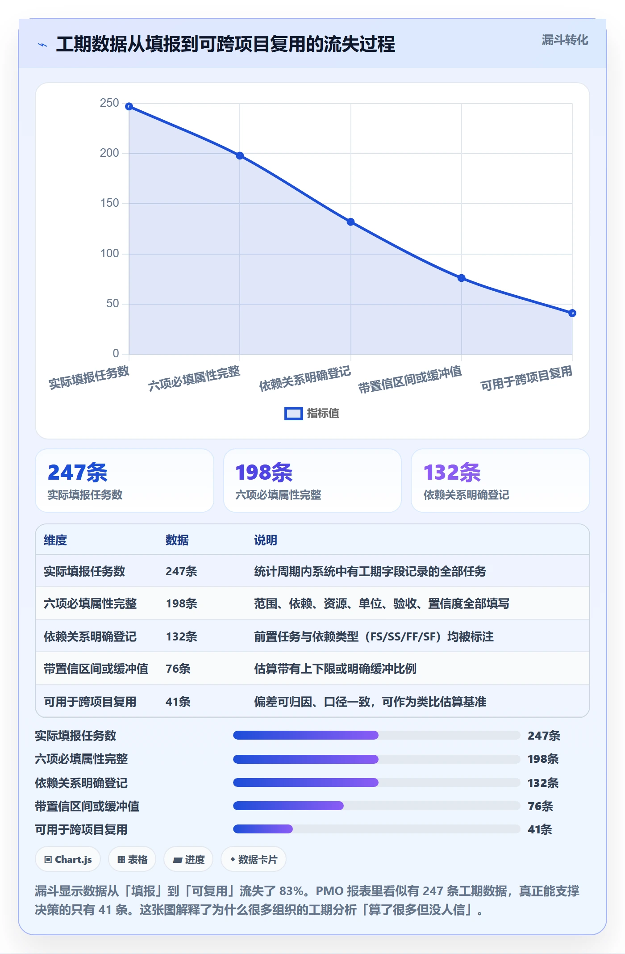The height and width of the screenshot is (954, 625).
Task: Click the 132条 progress bar
Action: [x=377, y=782]
